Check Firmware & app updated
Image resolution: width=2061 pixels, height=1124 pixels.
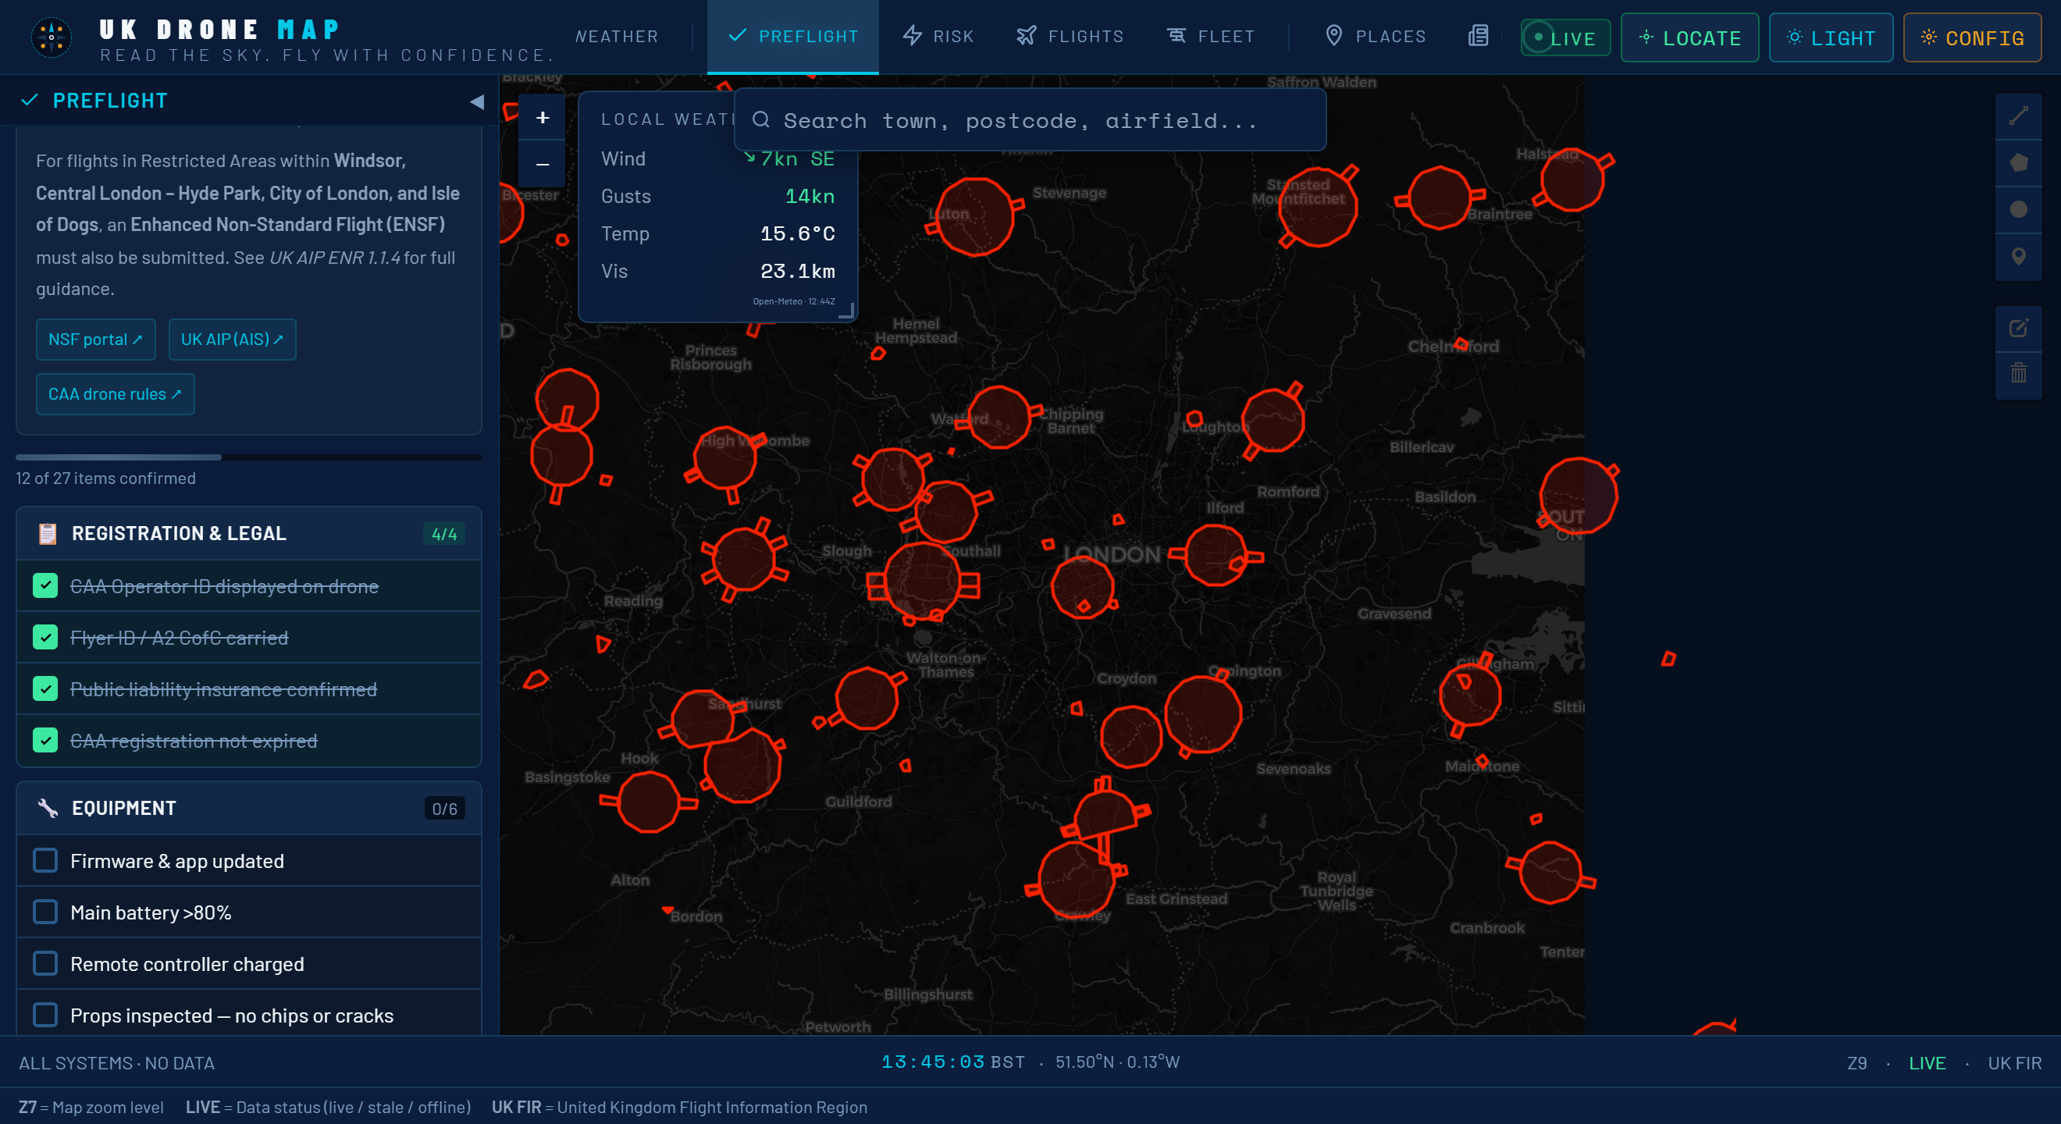click(x=45, y=861)
